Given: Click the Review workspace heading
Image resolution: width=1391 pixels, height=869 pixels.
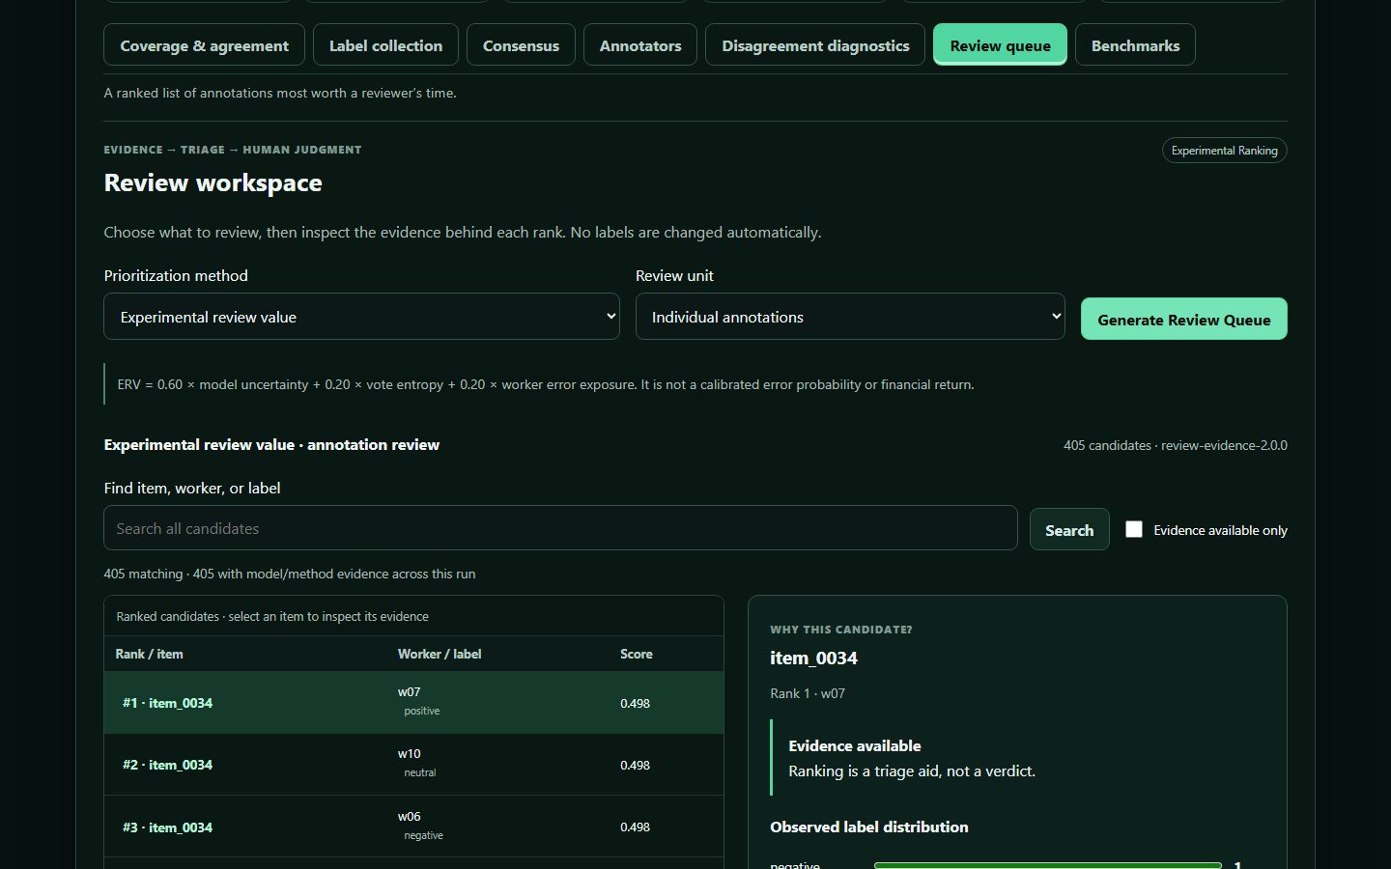Looking at the screenshot, I should (213, 182).
